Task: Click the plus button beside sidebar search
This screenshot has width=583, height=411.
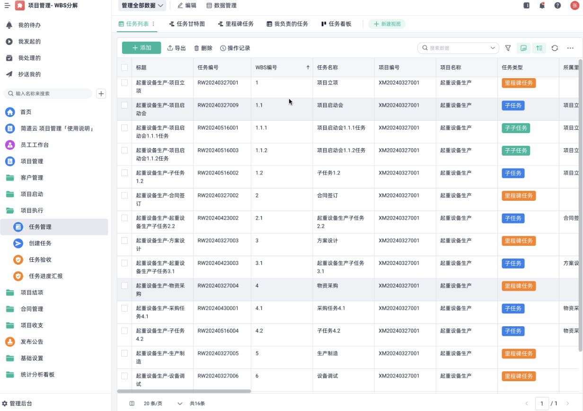Action: tap(101, 93)
